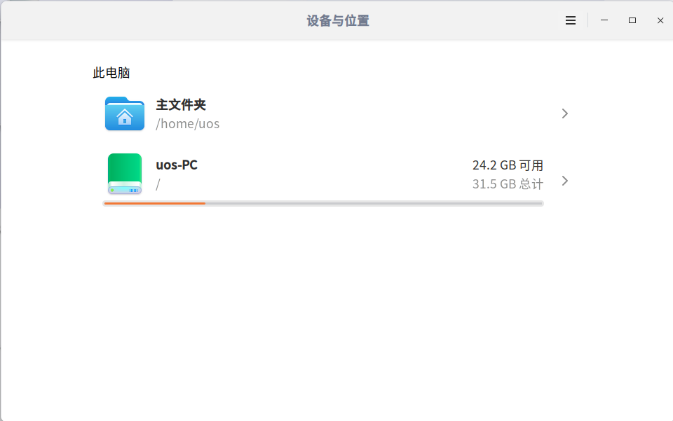The width and height of the screenshot is (673, 421).
Task: Maximize the 设备与位置 window
Action: (632, 20)
